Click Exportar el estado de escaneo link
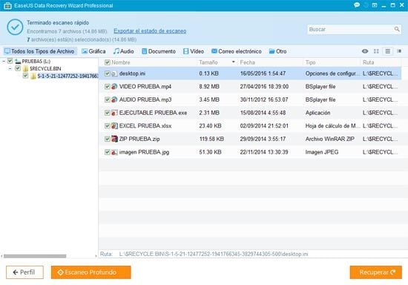Viewport: 408px width, 285px height. [150, 31]
